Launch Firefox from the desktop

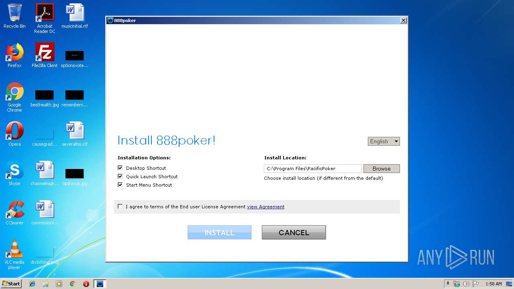(x=14, y=55)
